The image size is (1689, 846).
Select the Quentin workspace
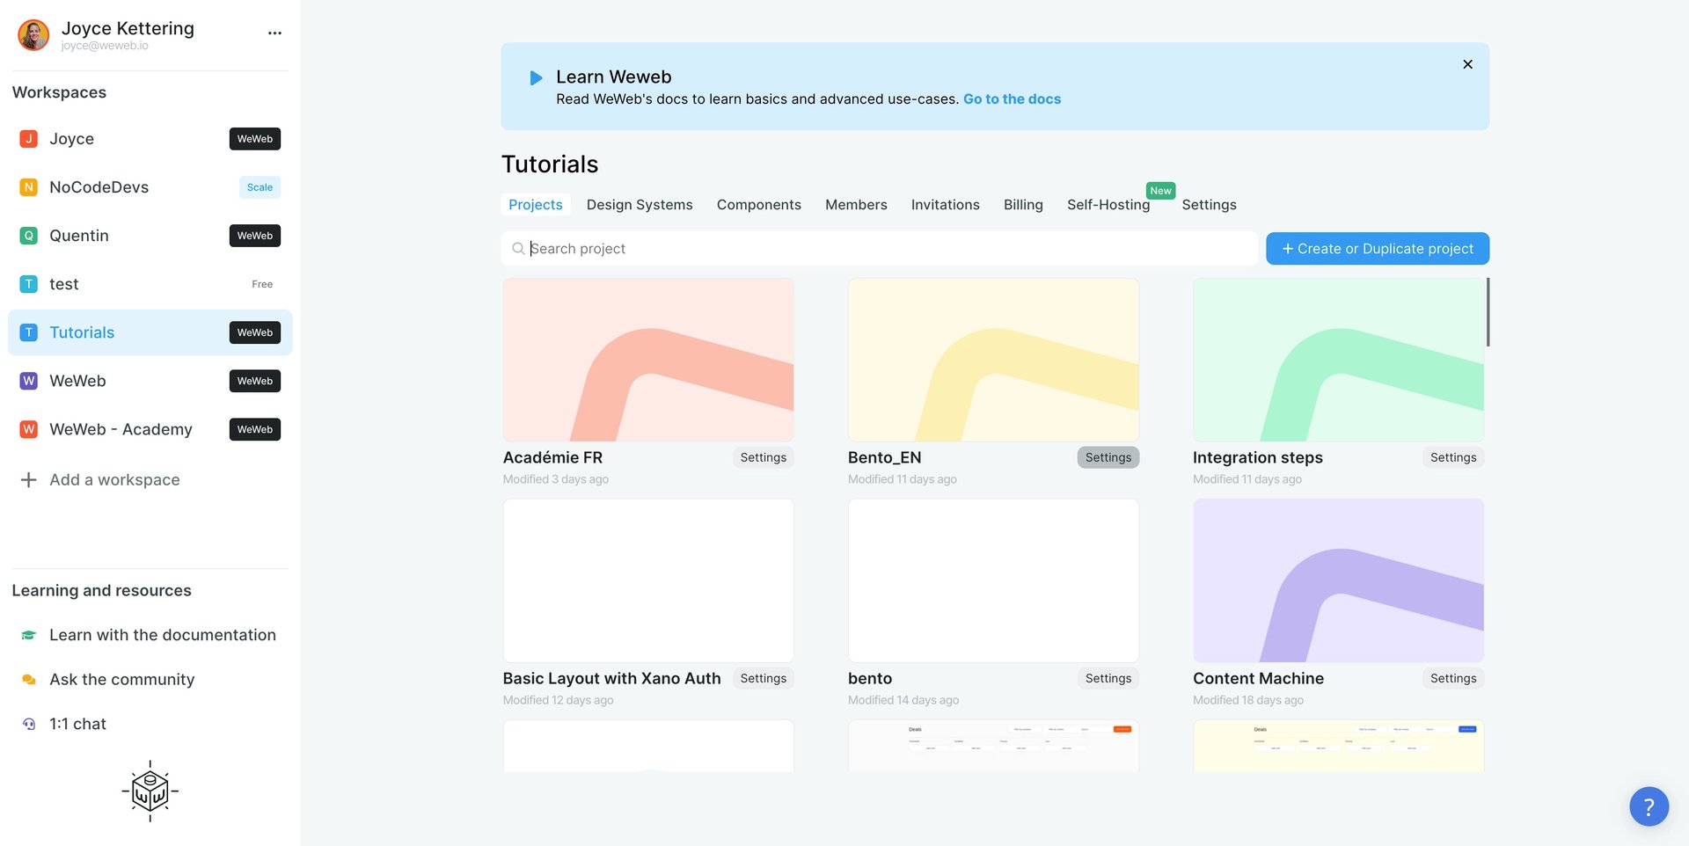[150, 236]
